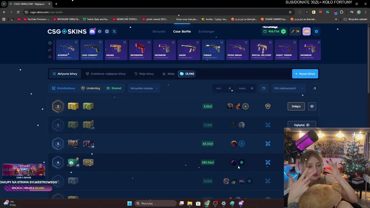Open Od najnowszych sort dropdown
Viewport: 370px width, 208px height.
(x=288, y=88)
